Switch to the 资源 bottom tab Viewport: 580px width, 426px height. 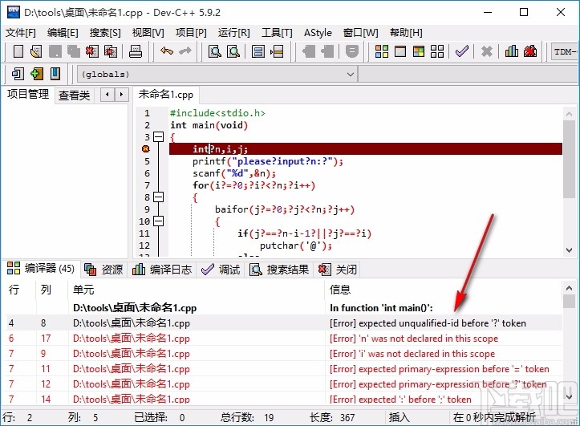pos(103,270)
